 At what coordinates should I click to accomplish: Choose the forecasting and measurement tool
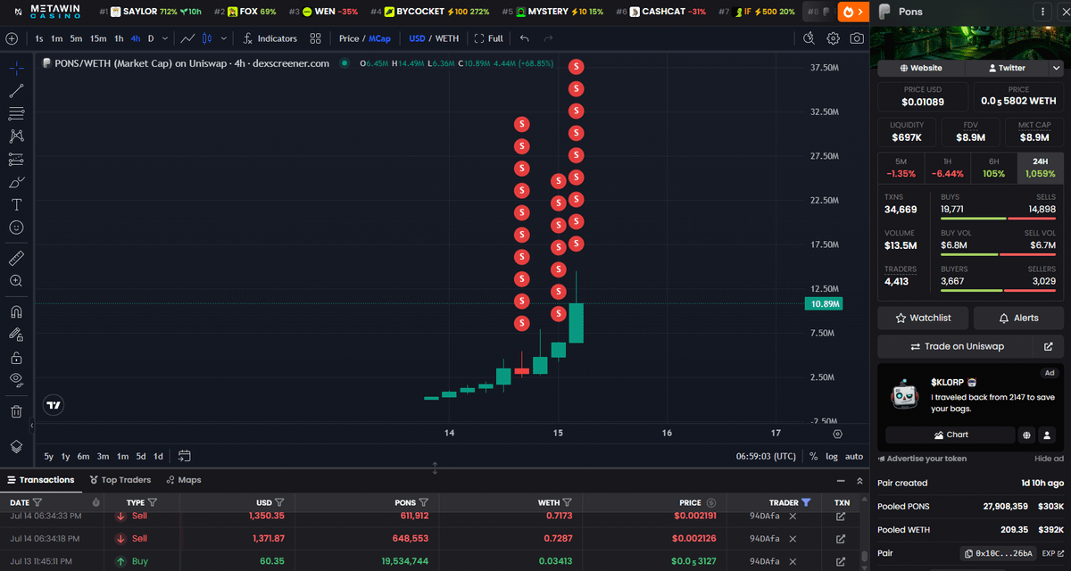[16, 160]
